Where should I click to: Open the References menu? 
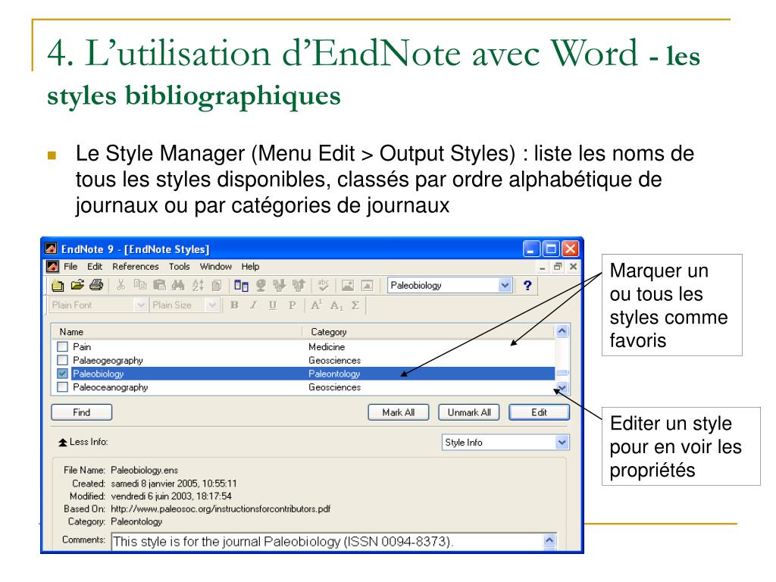135,266
